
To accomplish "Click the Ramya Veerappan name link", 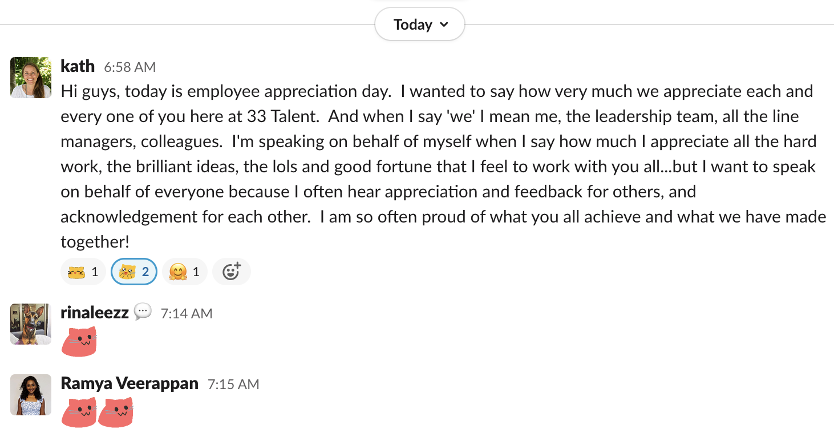I will 129,383.
